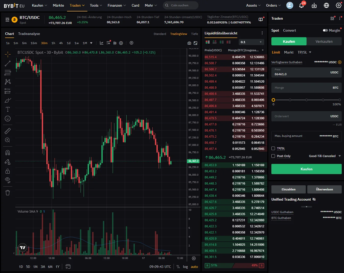Take a chart snapshot with camera

(x=189, y=43)
